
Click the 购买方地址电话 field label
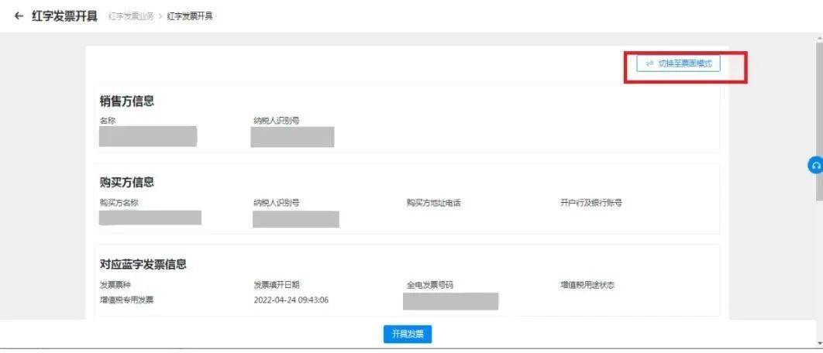(433, 203)
